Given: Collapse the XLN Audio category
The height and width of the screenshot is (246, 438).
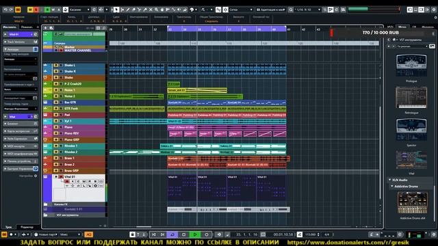Looking at the screenshot, I should click(390, 180).
